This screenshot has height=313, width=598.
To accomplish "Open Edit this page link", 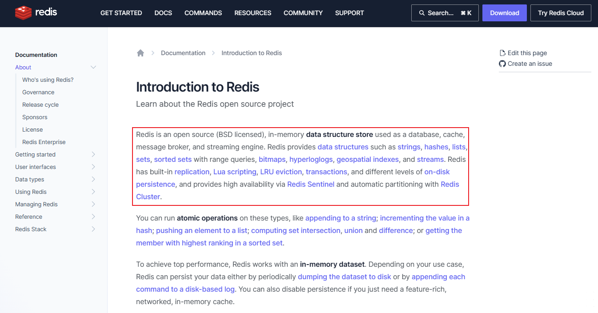I will (x=527, y=53).
